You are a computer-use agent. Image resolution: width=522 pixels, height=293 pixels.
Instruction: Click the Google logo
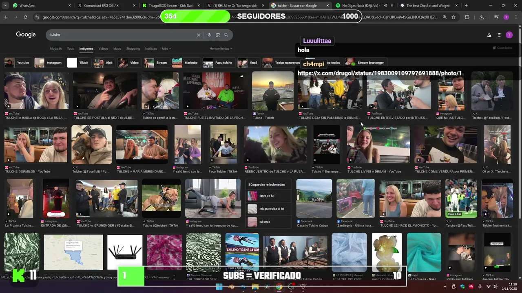click(26, 35)
